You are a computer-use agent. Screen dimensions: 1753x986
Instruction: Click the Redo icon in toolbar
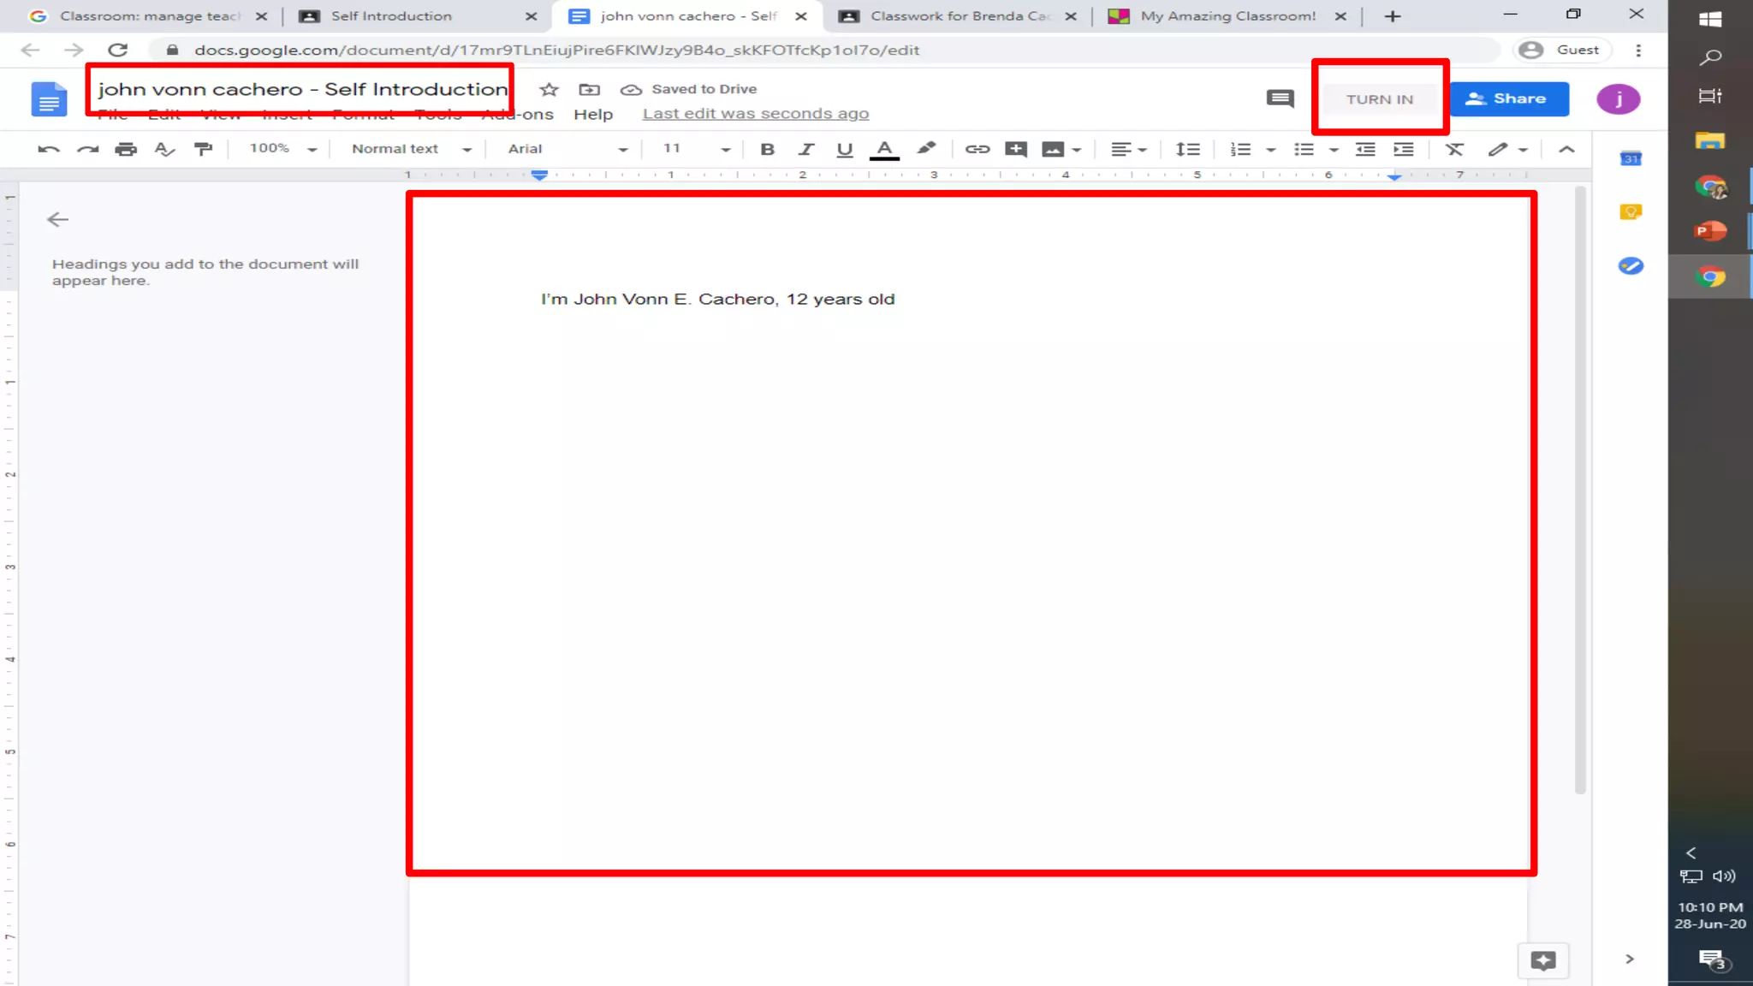[87, 149]
